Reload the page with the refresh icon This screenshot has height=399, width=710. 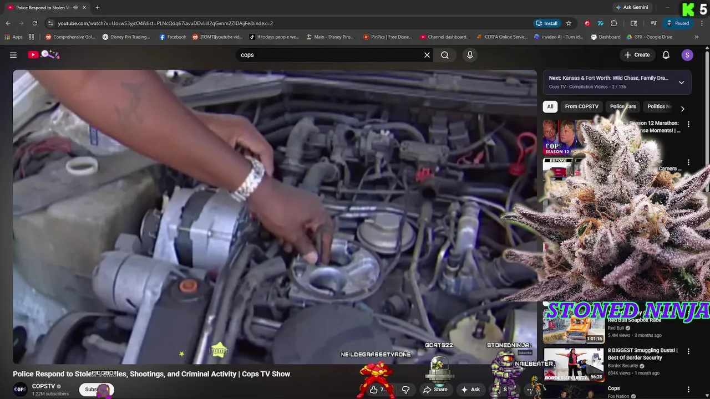pos(34,23)
